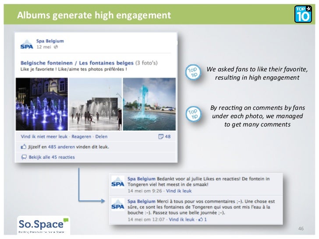This screenshot has height=239, width=319.
Task: Click the tip text 'By reacting on comments'
Action: [258, 116]
